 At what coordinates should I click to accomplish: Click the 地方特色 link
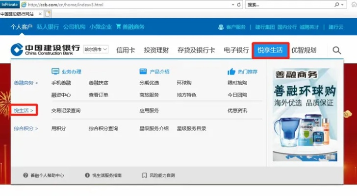tap(187, 95)
